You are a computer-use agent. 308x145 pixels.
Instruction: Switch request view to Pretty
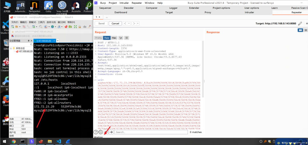[x=98, y=38]
